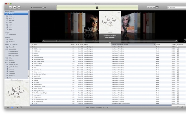Viewport: 186px width, 115px height.
Task: Switch to album list view button
Action: 151,7
